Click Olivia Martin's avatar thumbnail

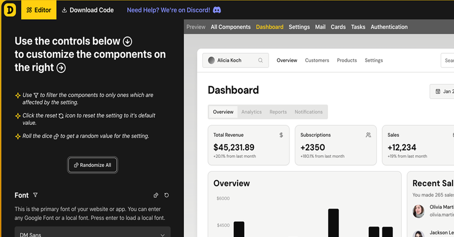coord(418,211)
